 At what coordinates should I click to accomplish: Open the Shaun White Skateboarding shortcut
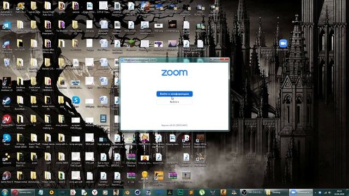click(200, 140)
